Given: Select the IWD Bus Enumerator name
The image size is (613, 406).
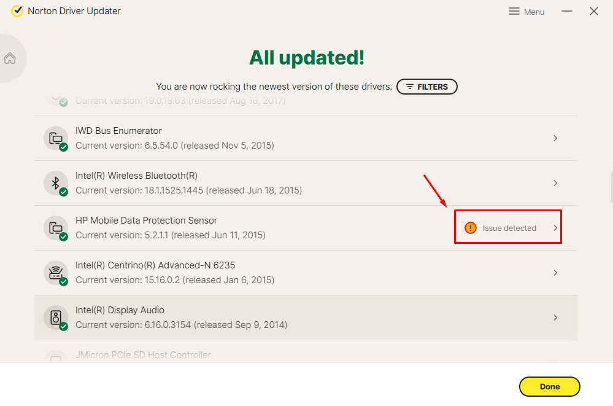Looking at the screenshot, I should pos(118,131).
